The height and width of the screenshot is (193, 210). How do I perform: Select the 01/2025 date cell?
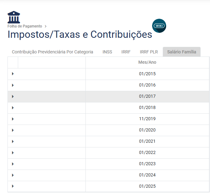[147, 186]
